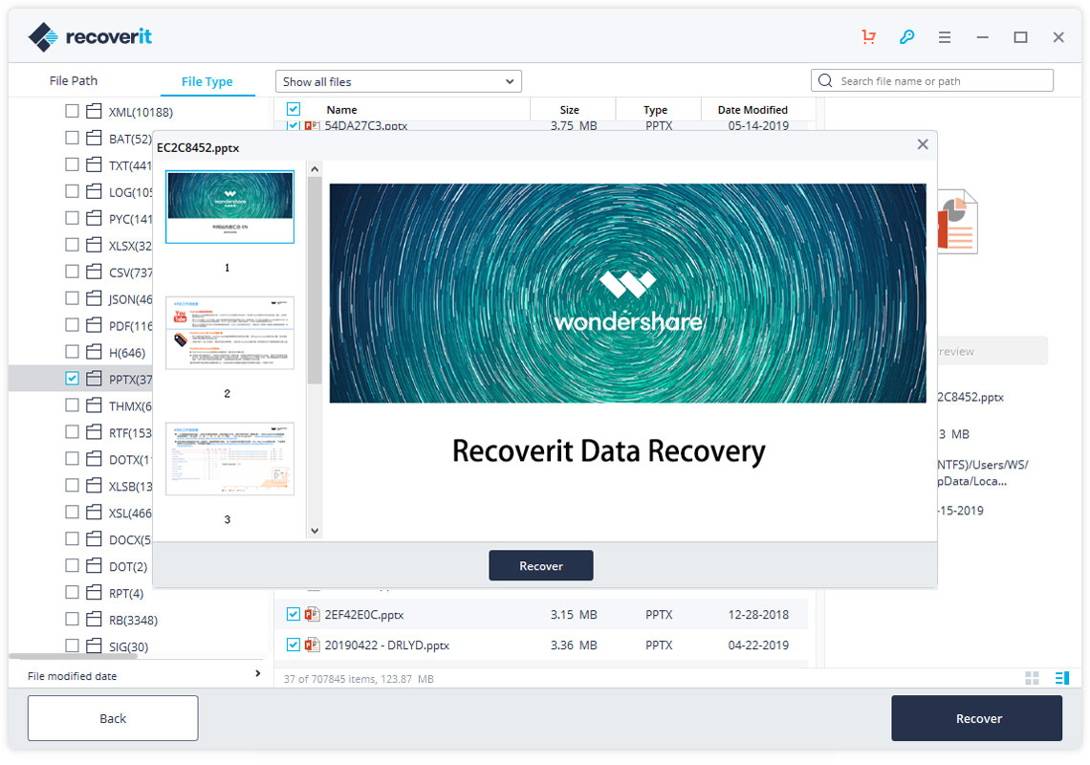Tick the RPT(4) checkbox
This screenshot has width=1090, height=765.
coord(72,592)
